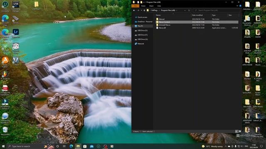Select This PC in navigation pane
This screenshot has width=266, height=149.
(x=140, y=26)
